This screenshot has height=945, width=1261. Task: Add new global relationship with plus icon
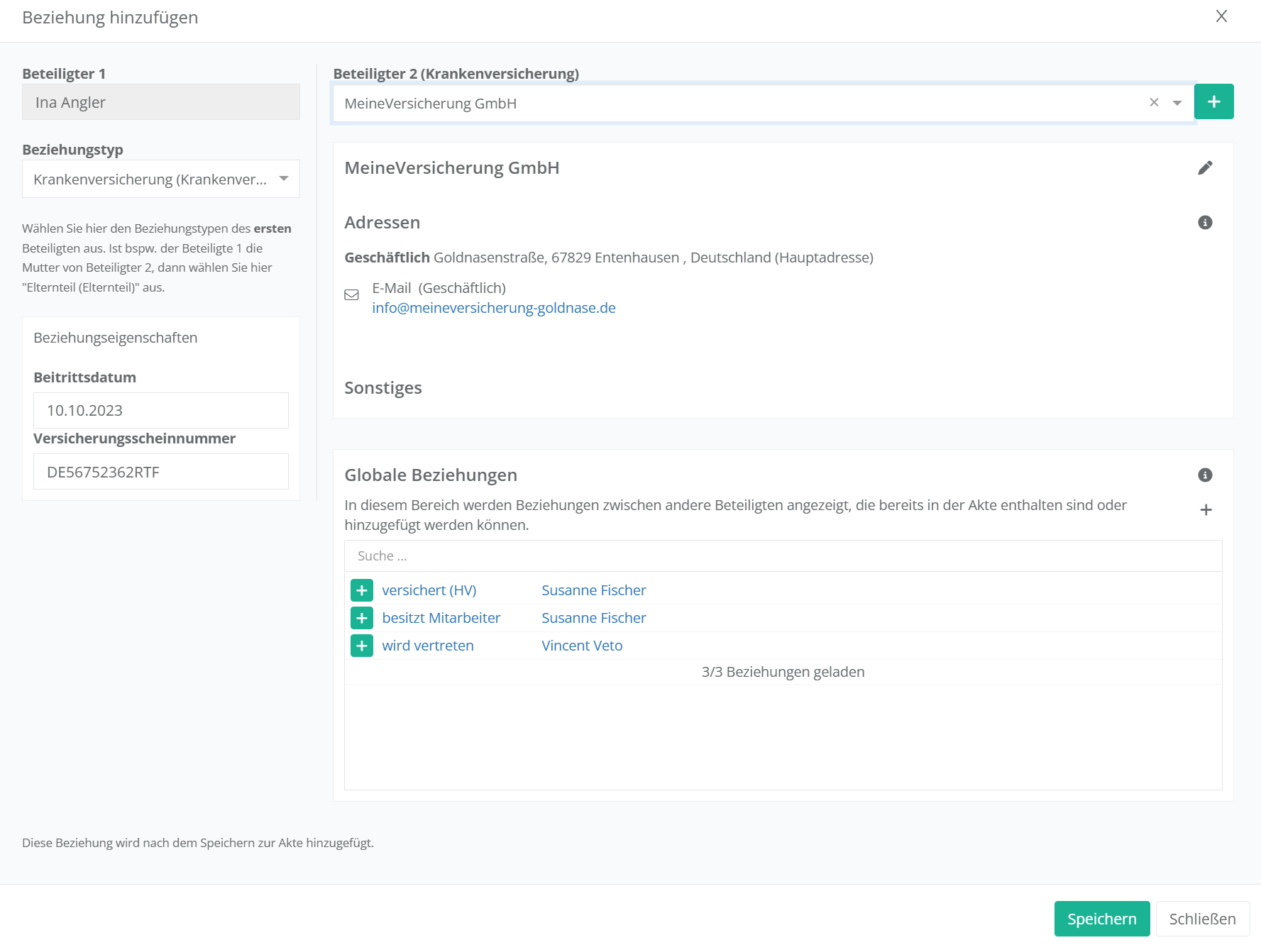[x=1205, y=510]
